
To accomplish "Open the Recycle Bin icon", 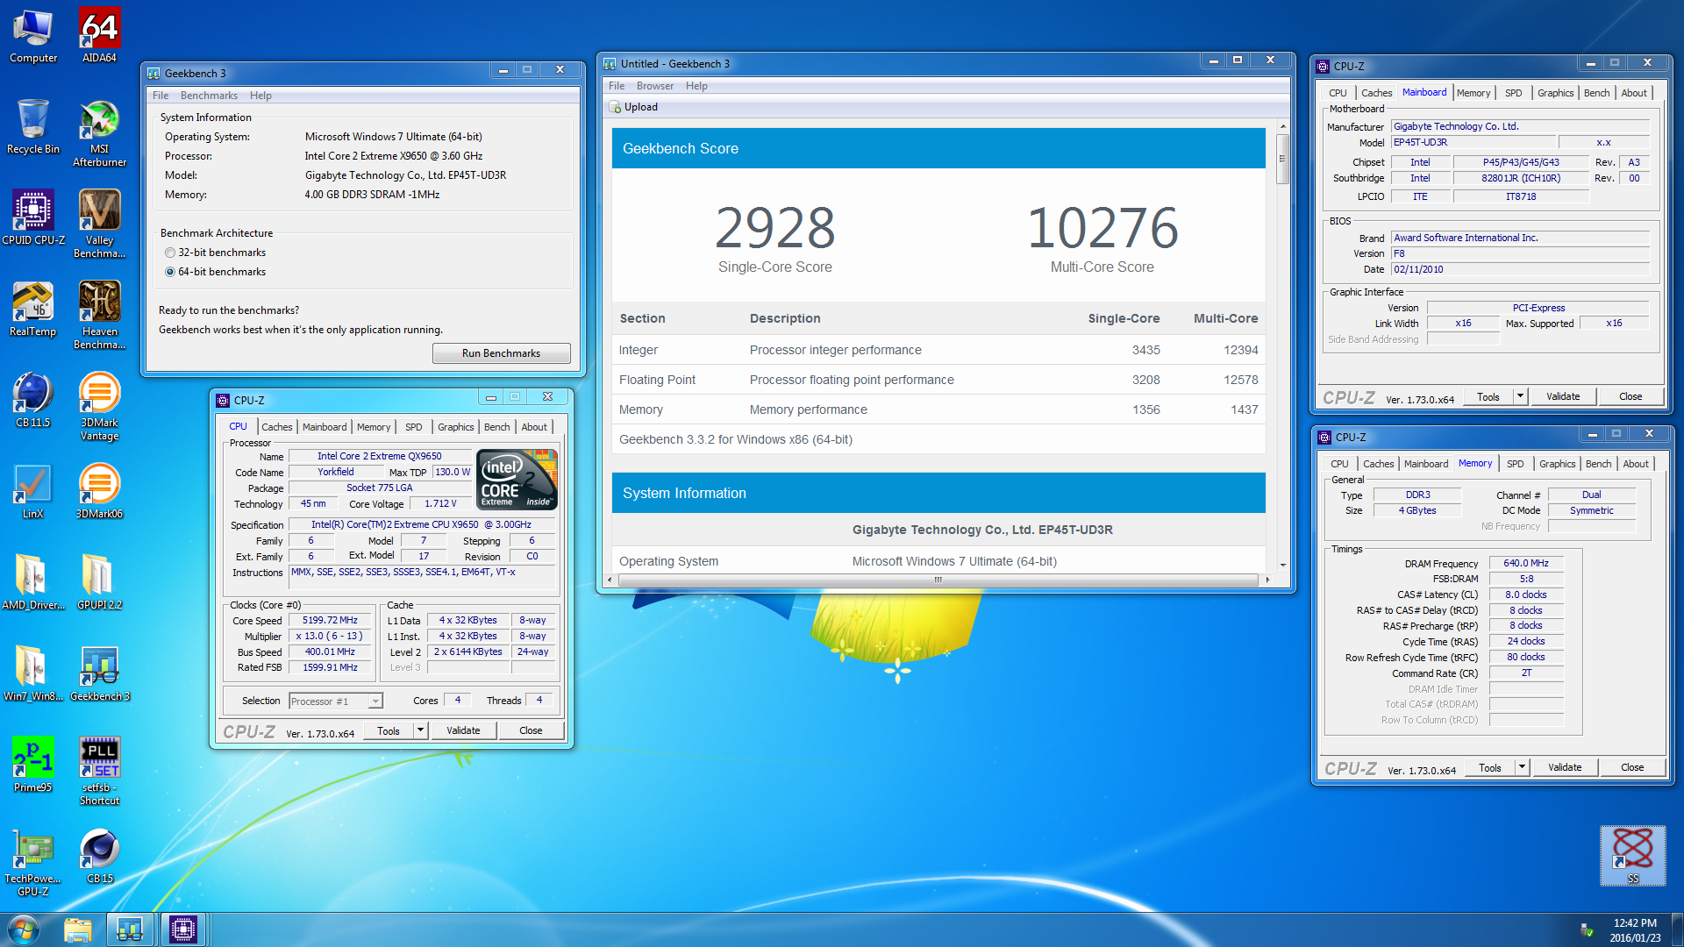I will (x=33, y=127).
